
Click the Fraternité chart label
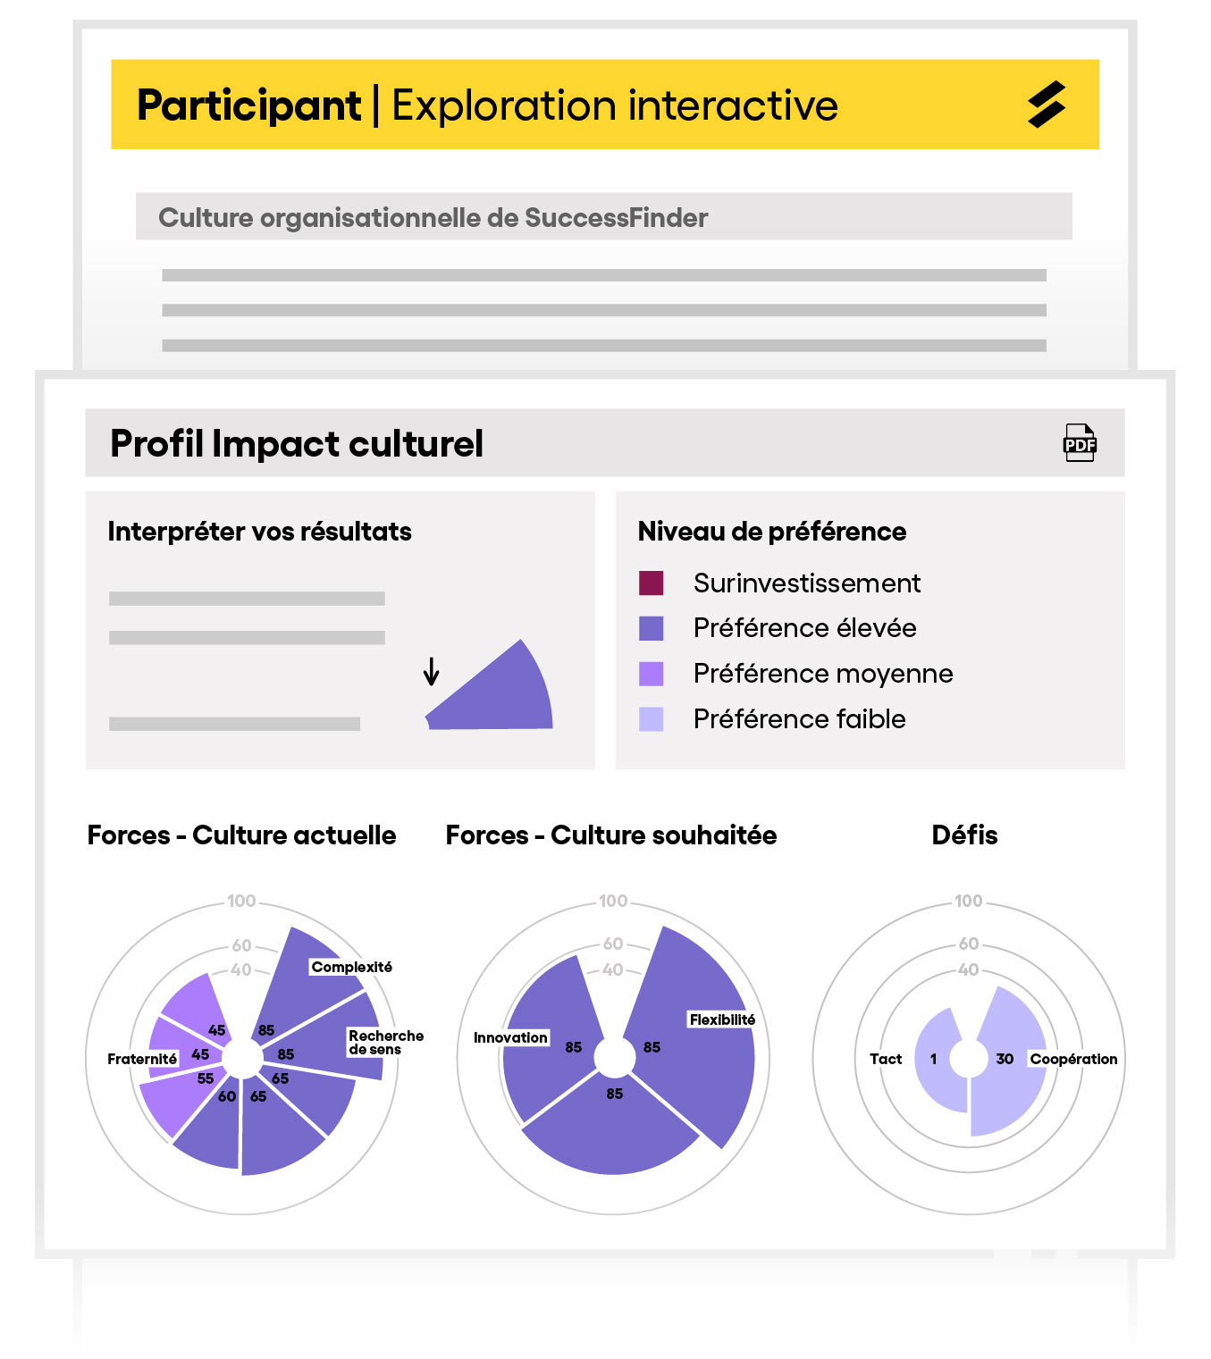(x=142, y=1059)
